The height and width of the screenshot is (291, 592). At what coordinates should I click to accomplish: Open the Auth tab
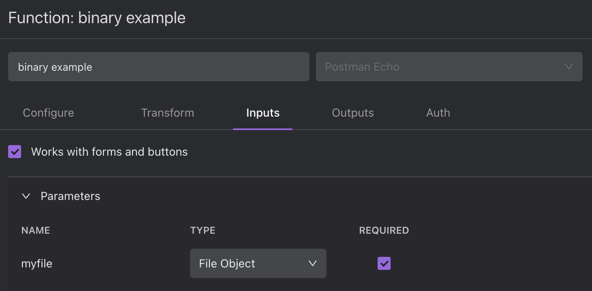438,113
